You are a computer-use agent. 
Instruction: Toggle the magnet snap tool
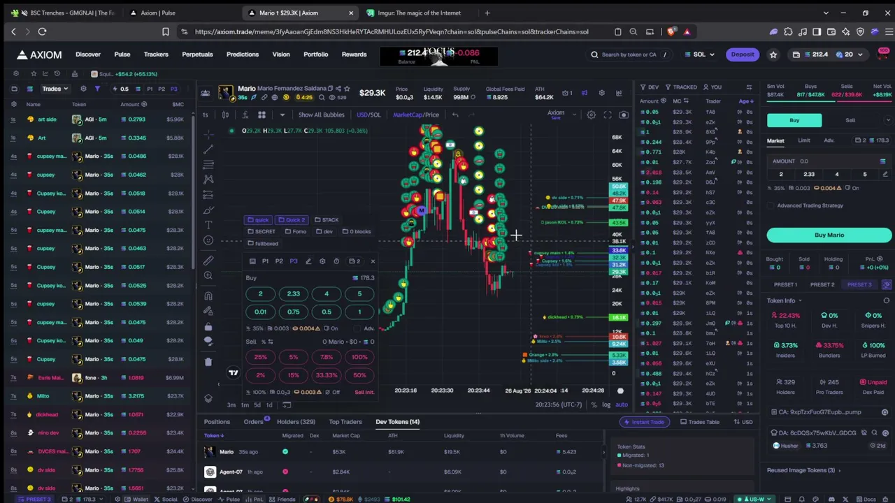point(208,296)
